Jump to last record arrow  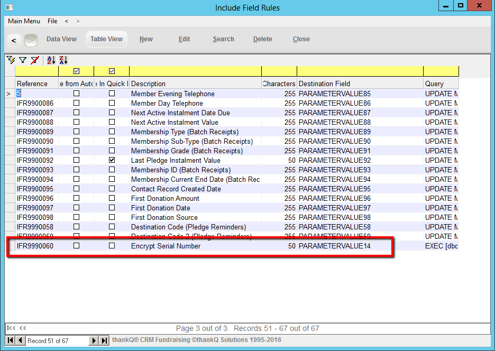pyautogui.click(x=104, y=341)
